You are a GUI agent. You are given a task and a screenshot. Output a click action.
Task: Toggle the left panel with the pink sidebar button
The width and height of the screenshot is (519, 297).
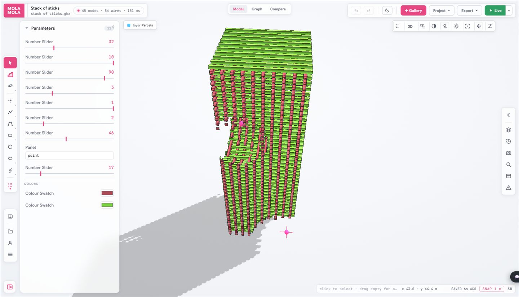point(10,287)
